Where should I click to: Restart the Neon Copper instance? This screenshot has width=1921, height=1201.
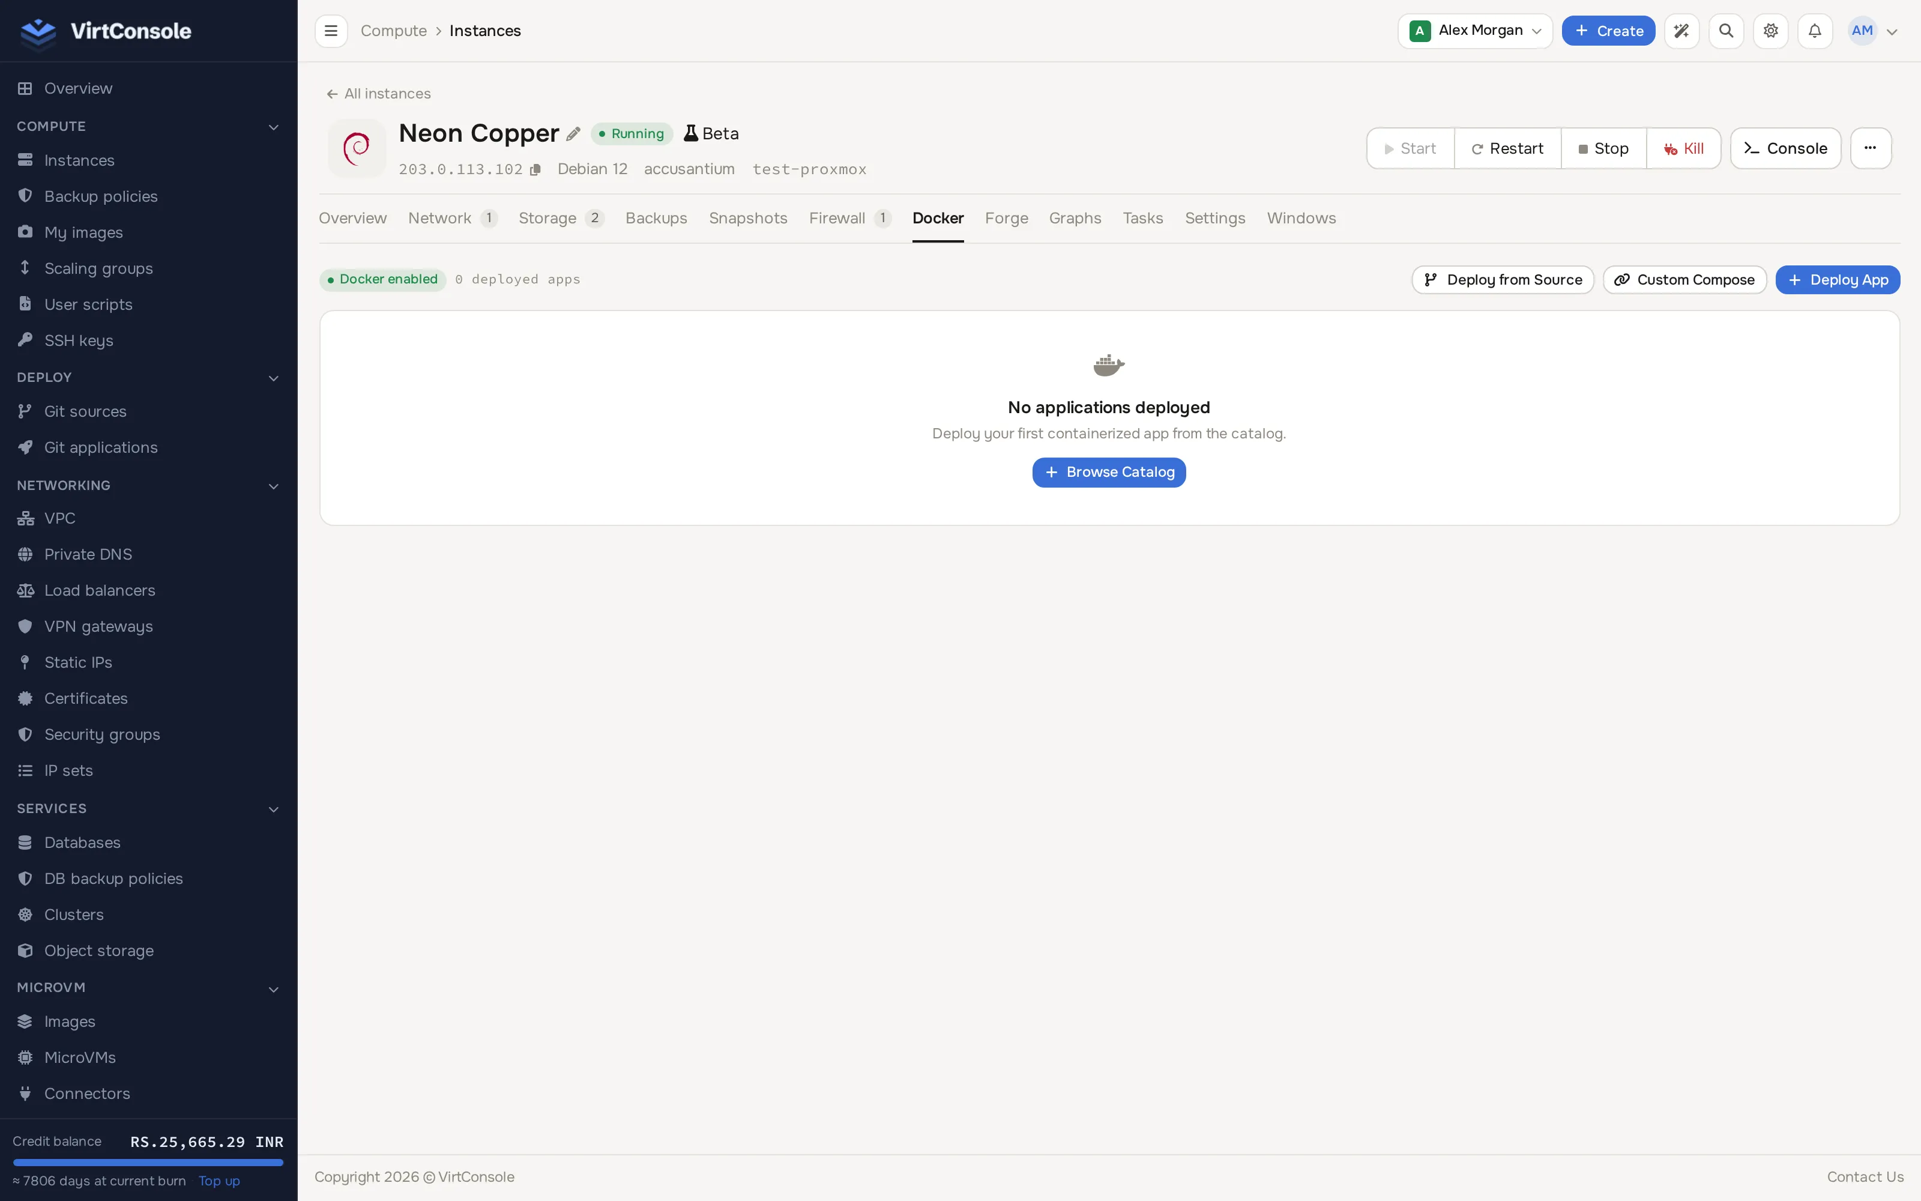click(x=1507, y=148)
